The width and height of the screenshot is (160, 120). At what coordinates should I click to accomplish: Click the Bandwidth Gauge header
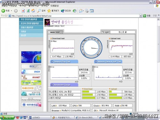pos(64,85)
